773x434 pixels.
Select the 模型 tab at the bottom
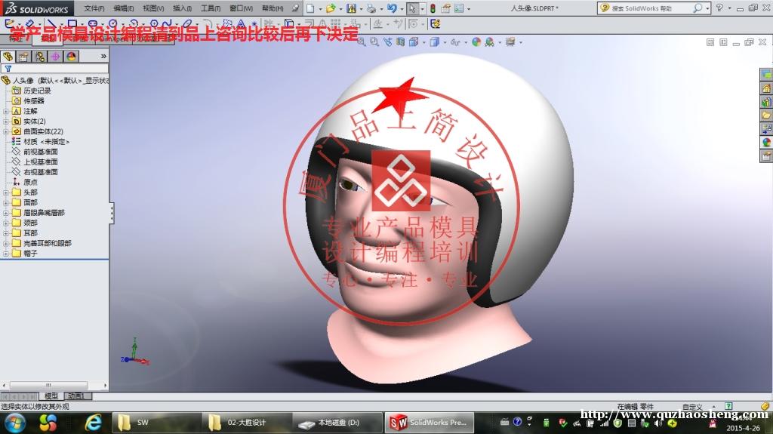pyautogui.click(x=51, y=396)
